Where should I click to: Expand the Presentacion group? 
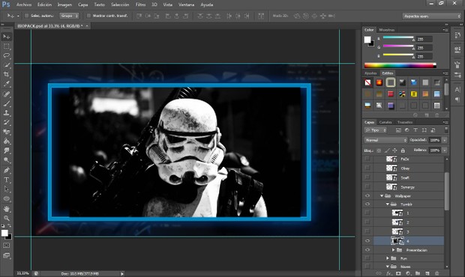(393, 250)
